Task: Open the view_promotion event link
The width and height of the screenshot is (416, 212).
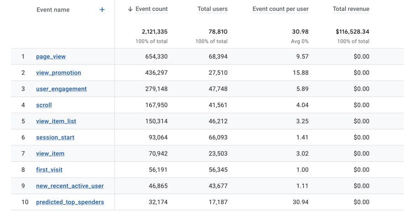Action: pyautogui.click(x=59, y=72)
